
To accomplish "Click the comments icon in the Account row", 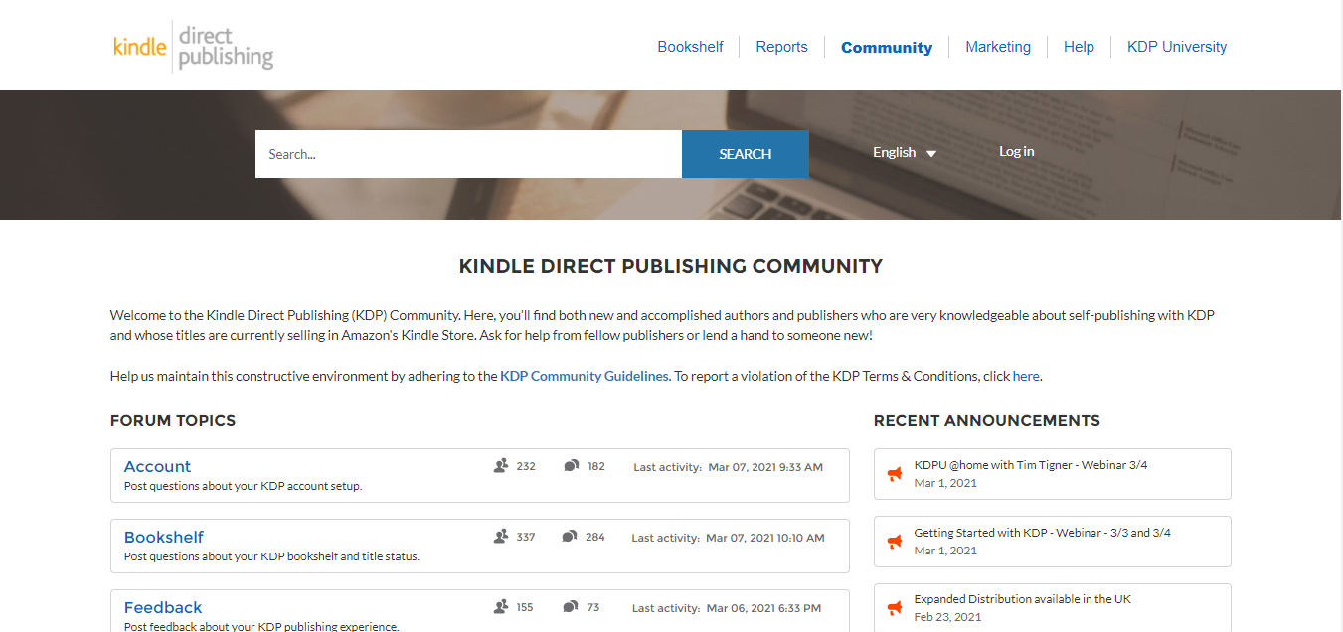I will (571, 466).
